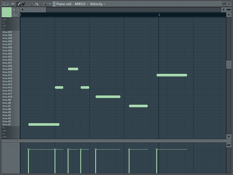Open the wrench tools menu
Viewport: 233px width, 175px height.
click(x=8, y=4)
